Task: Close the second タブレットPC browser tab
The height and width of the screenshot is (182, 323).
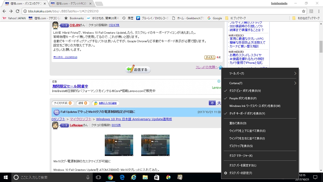Action: pos(90,3)
